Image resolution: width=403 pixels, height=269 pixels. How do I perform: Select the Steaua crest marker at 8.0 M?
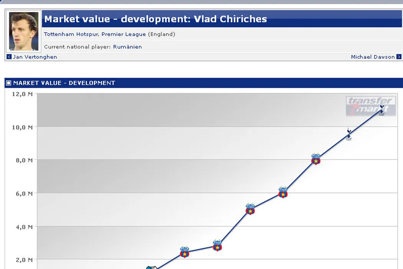pos(315,159)
